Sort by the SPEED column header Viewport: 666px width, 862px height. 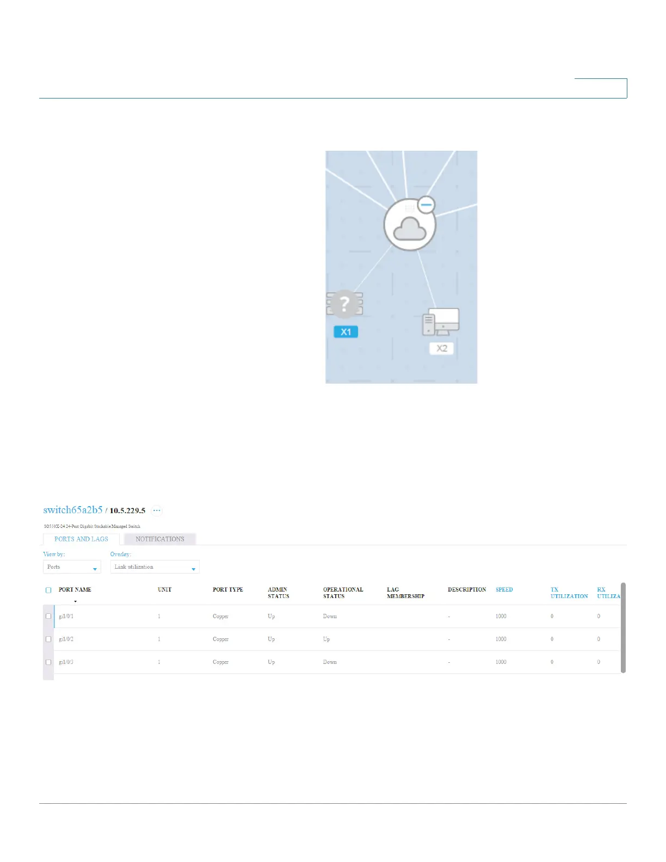tap(504, 590)
